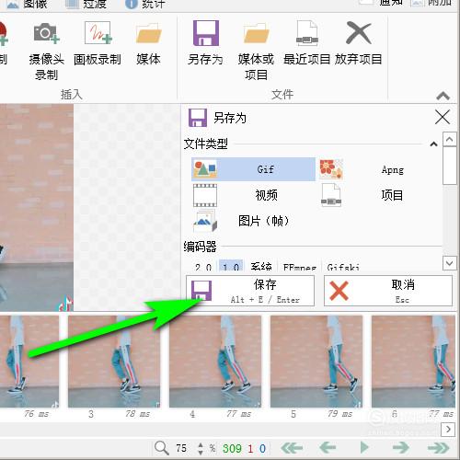Screen dimensions: 460x460
Task: Go to the next frame
Action: [x=401, y=448]
